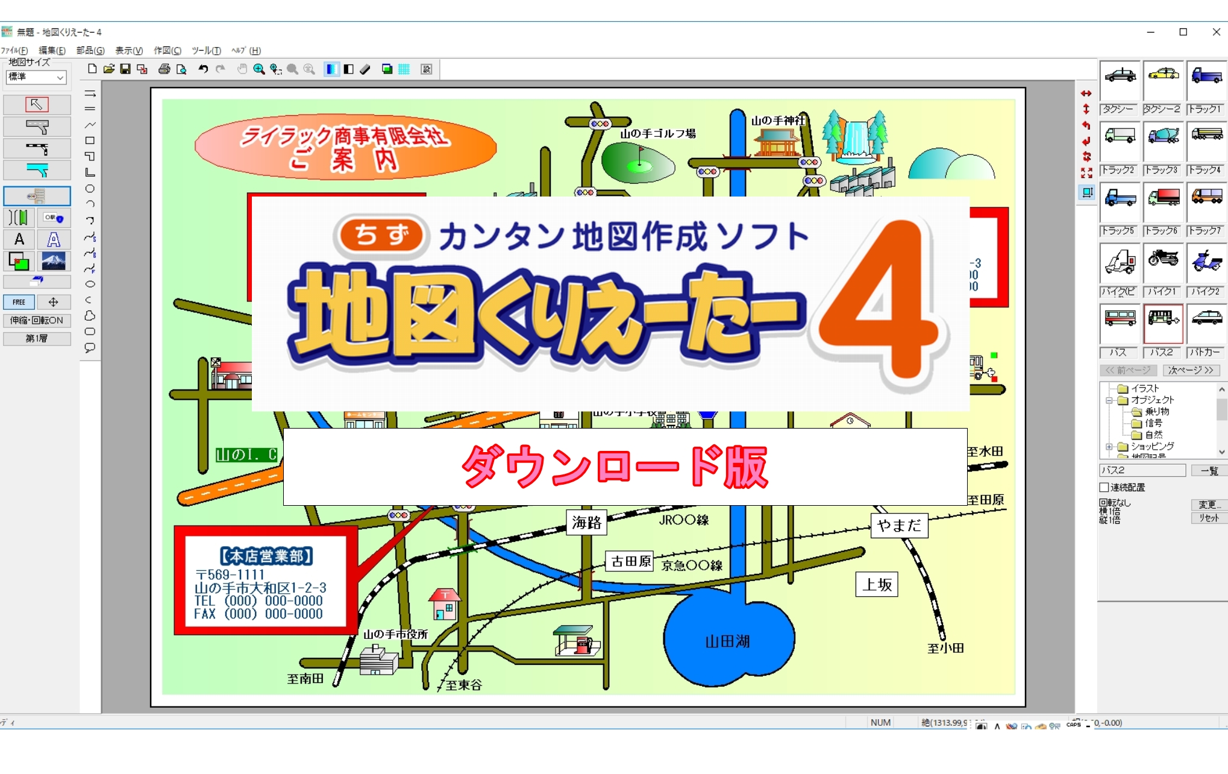The width and height of the screenshot is (1228, 774).
Task: Enable the 連続配置 checkbox
Action: (x=1104, y=487)
